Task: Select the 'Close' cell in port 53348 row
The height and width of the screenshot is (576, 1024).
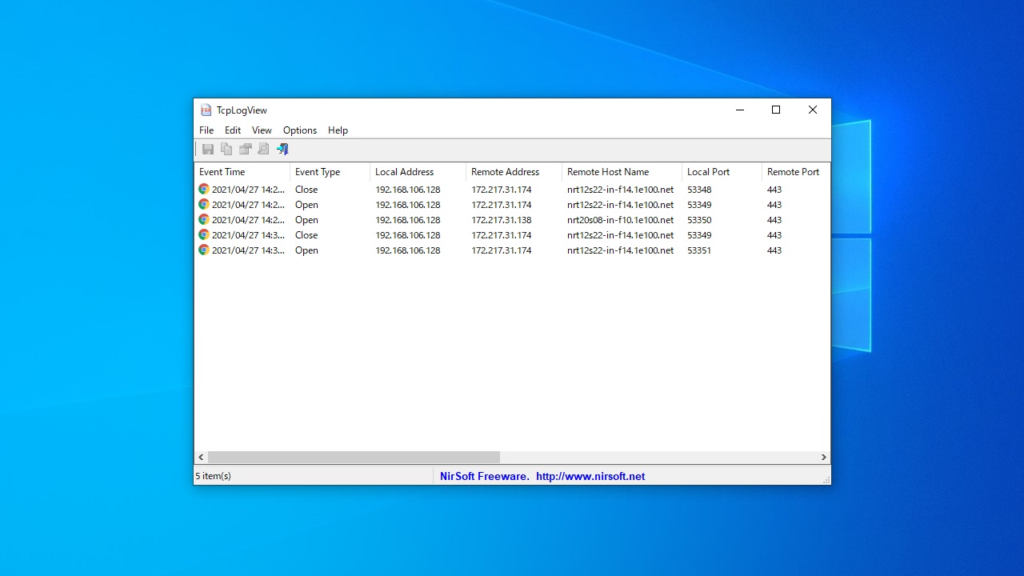Action: pyautogui.click(x=306, y=190)
